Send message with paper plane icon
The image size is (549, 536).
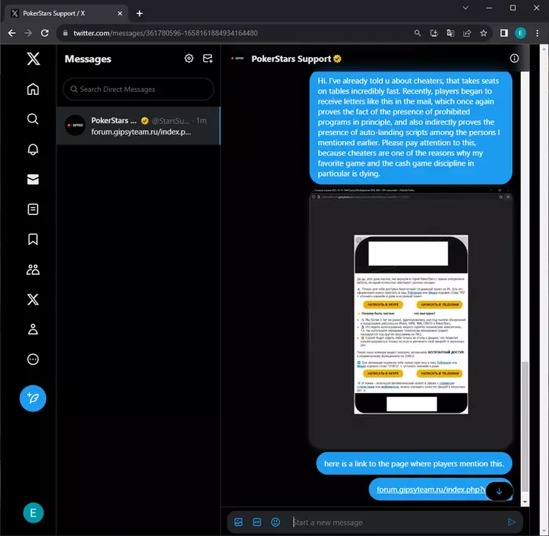(x=511, y=523)
